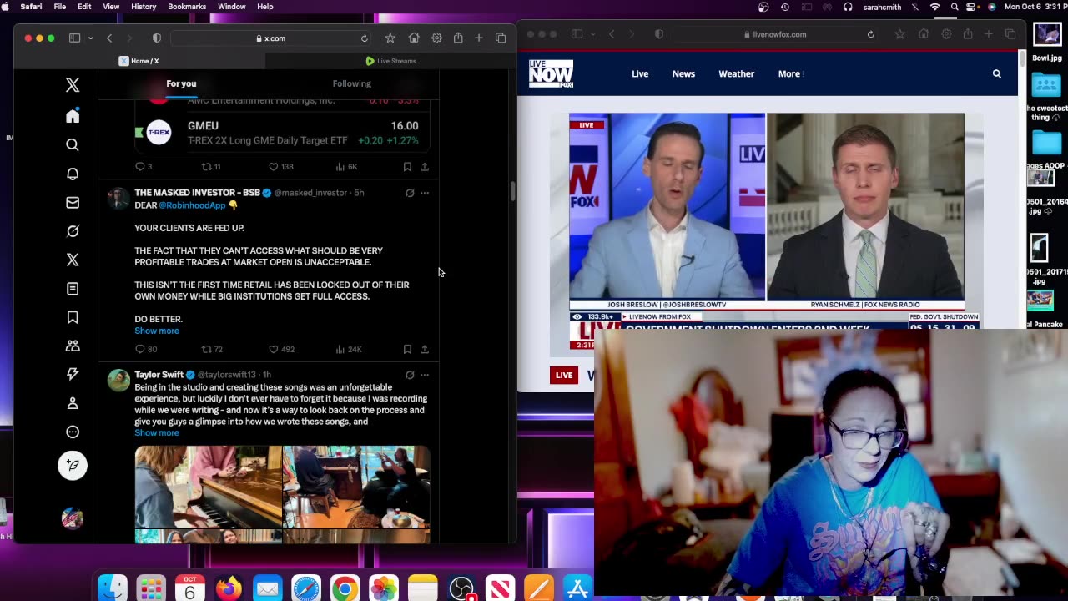The height and width of the screenshot is (601, 1068).
Task: Show tab overview in x.com Safari window
Action: tap(501, 38)
